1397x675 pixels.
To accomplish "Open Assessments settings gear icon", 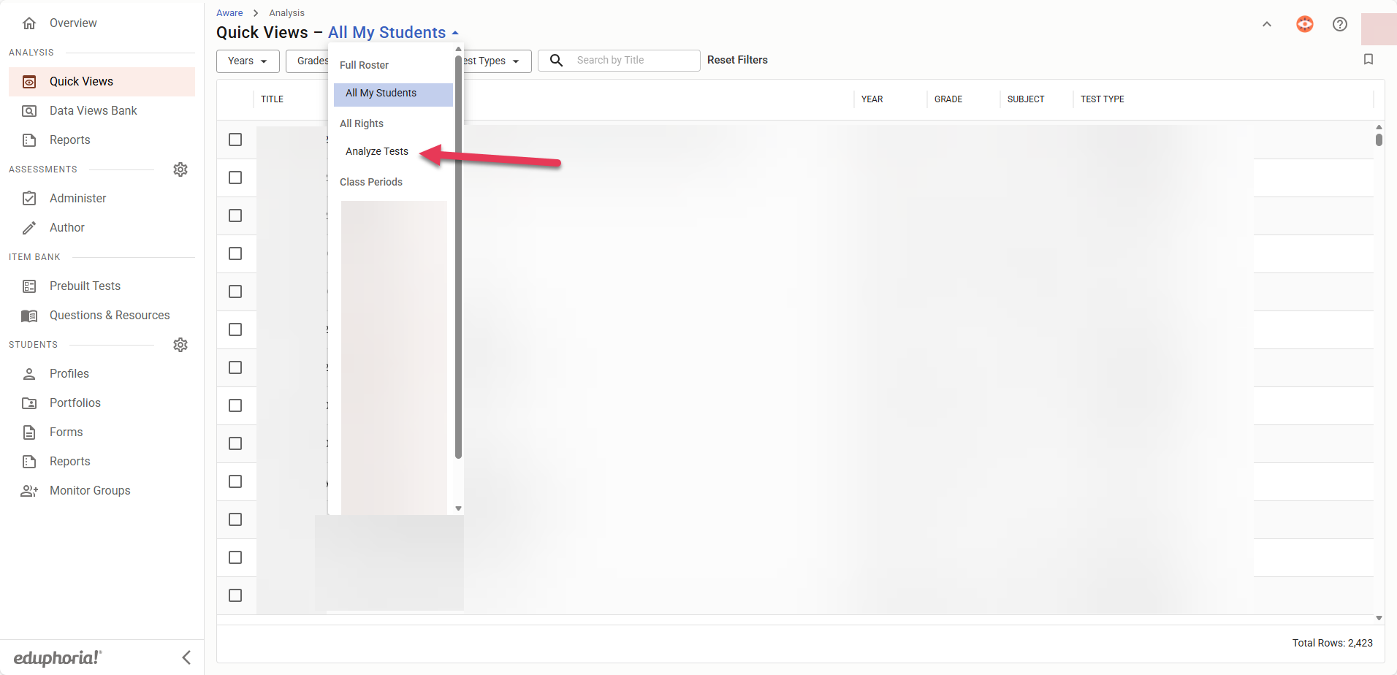I will pyautogui.click(x=180, y=169).
